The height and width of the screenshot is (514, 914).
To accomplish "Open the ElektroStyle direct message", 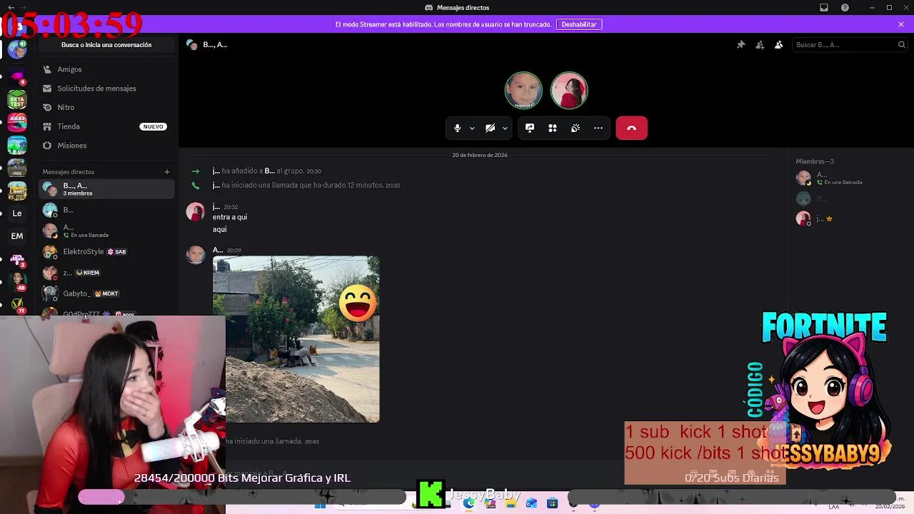I will point(106,252).
